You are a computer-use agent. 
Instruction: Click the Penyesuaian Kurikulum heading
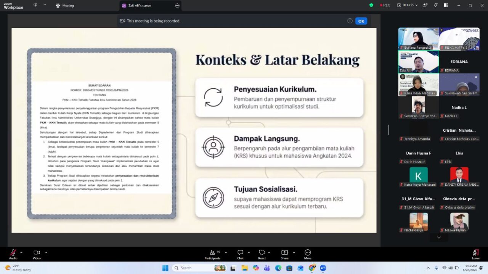[275, 89]
